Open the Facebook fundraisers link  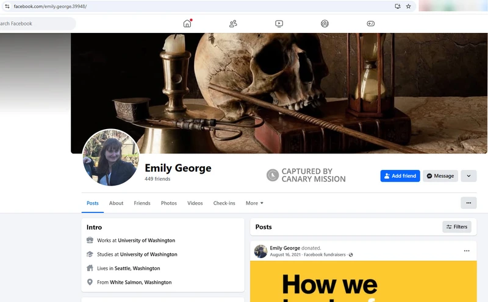click(x=325, y=255)
